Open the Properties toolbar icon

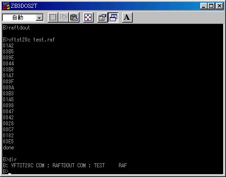tap(102, 18)
